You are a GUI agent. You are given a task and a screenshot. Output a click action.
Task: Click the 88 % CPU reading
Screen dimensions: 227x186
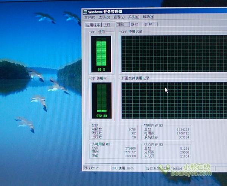(101, 70)
